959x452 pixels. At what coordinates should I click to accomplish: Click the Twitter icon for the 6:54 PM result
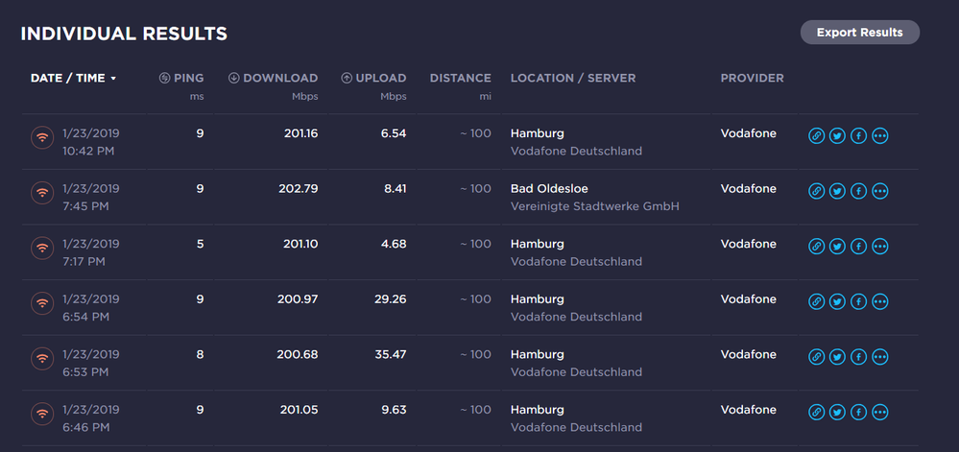[838, 302]
